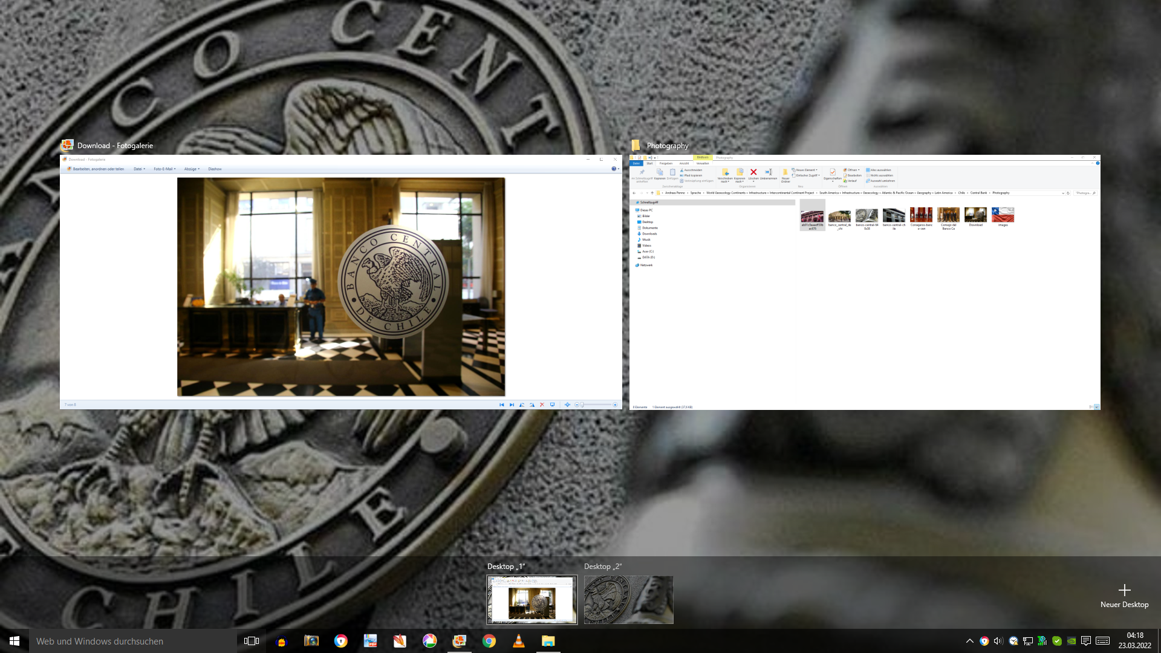
Task: Click the Umbenennen ribbon icon
Action: [x=769, y=175]
